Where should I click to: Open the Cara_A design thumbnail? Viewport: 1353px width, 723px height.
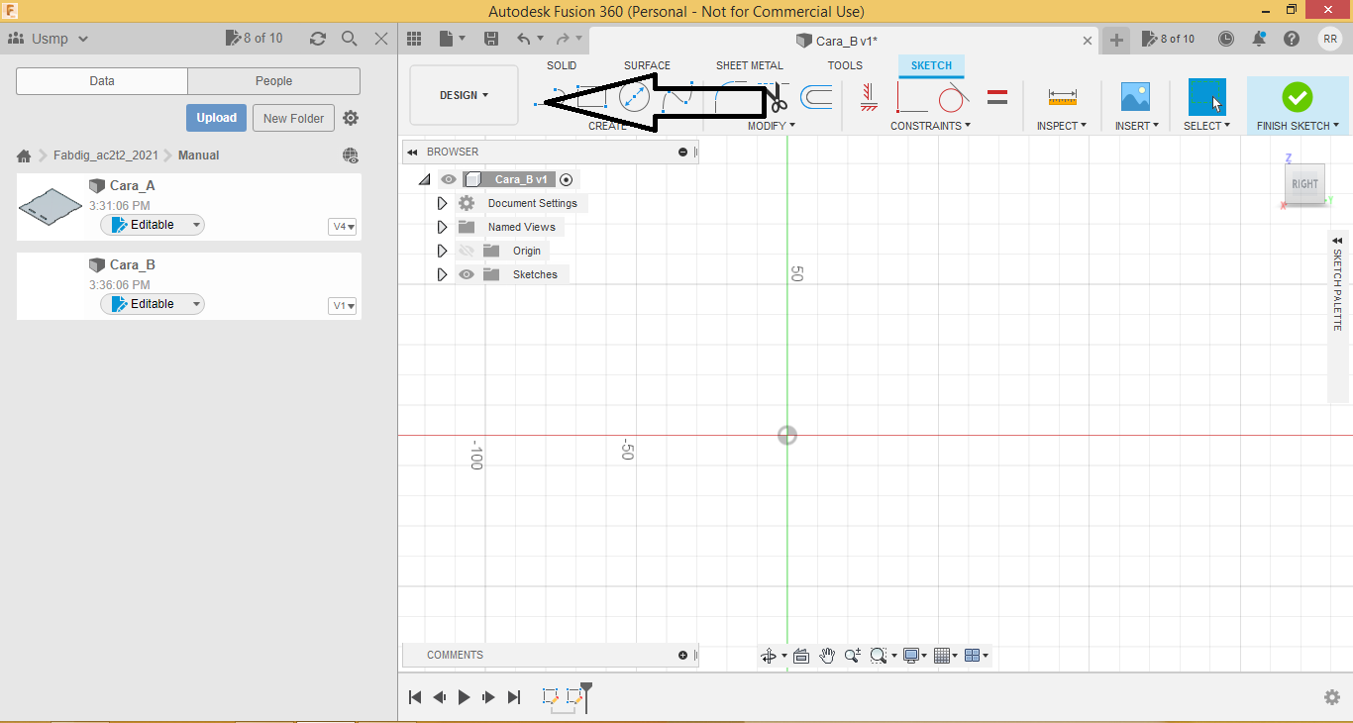(51, 207)
